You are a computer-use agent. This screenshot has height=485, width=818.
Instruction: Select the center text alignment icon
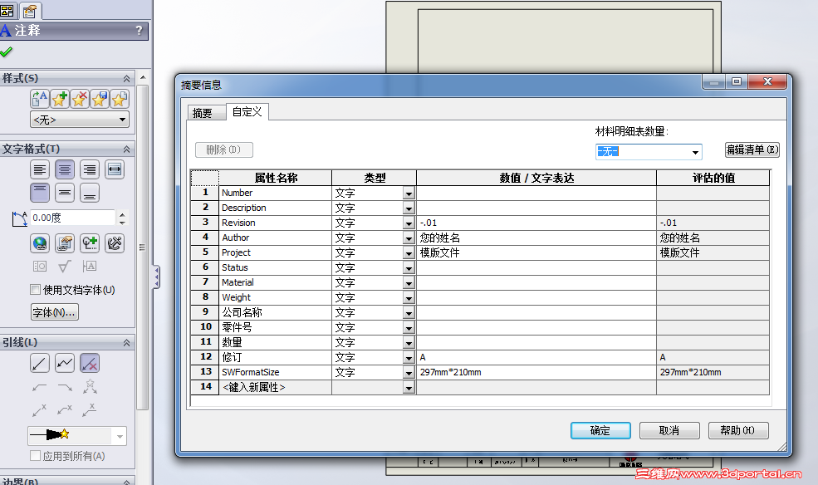pyautogui.click(x=65, y=170)
